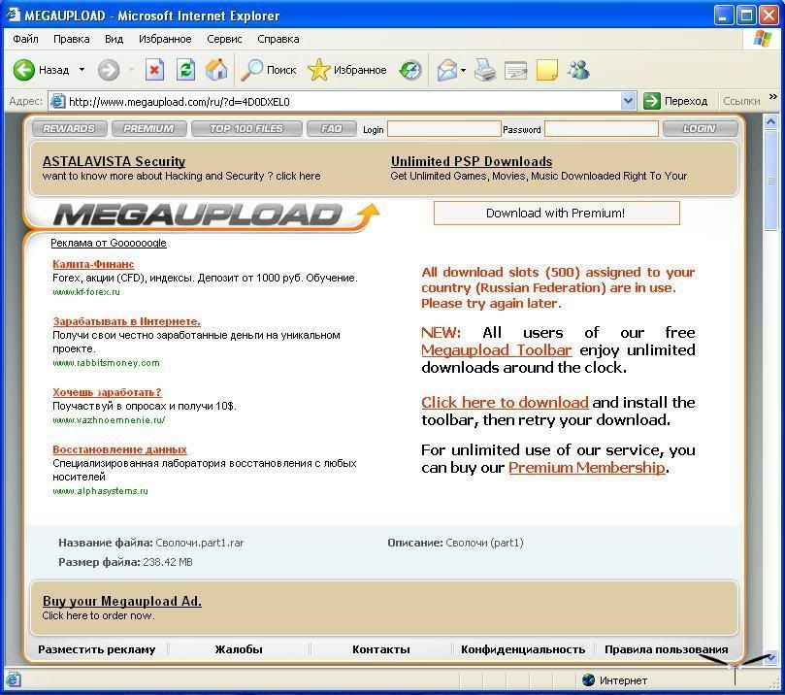Click the Print icon
The height and width of the screenshot is (695, 785).
click(484, 70)
